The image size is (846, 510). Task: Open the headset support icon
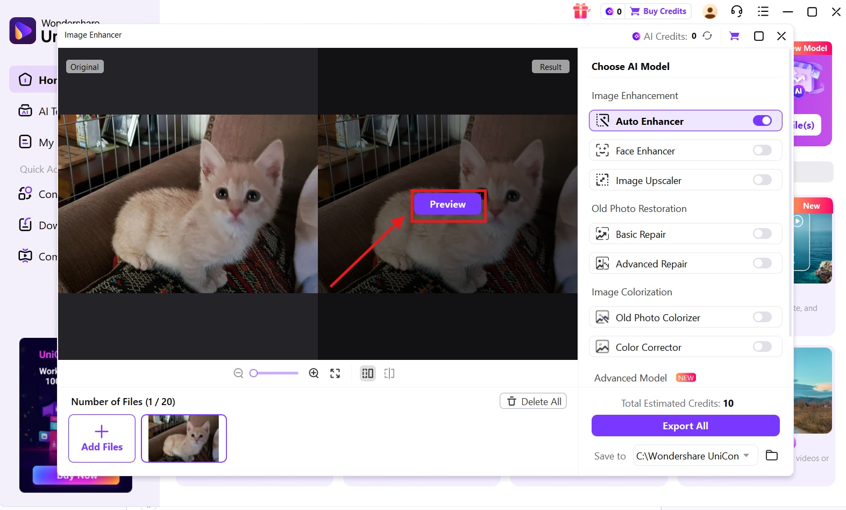point(737,11)
